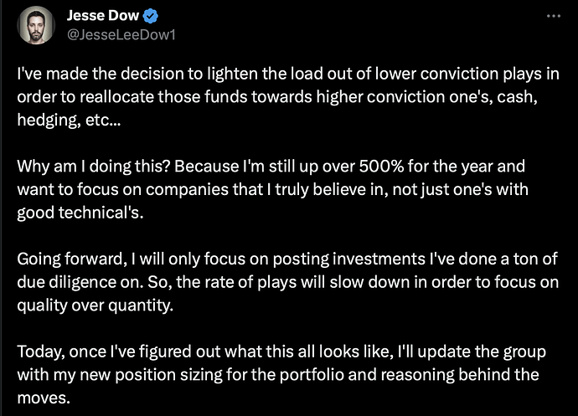
Task: Click the sentence "Why am I doing this?"
Action: pos(93,167)
